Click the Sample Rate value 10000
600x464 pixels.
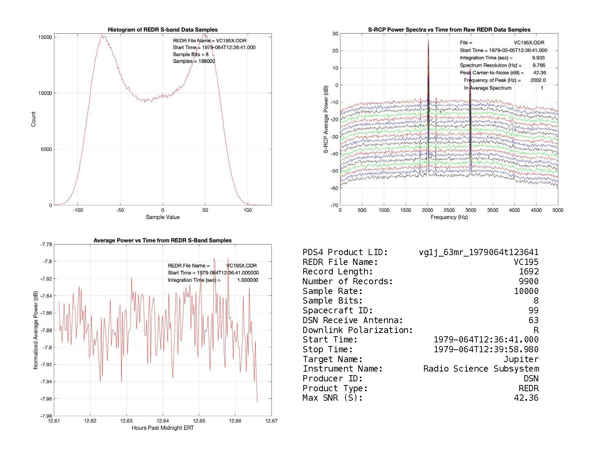pos(526,291)
